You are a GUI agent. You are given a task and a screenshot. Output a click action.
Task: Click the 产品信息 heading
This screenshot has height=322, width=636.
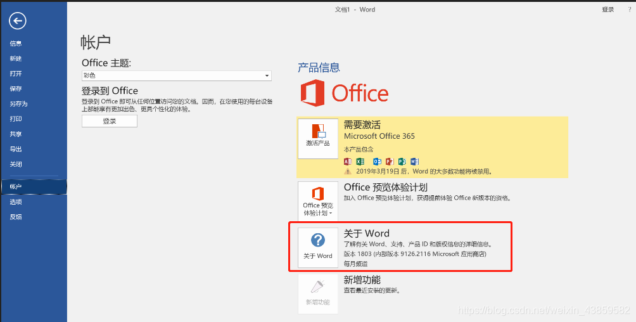coord(319,67)
